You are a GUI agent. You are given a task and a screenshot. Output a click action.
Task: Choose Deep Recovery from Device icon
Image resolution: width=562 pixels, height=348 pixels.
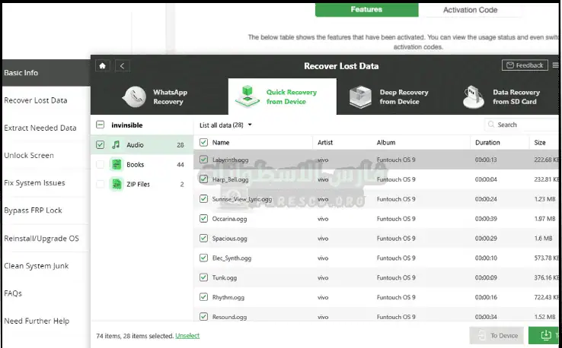tap(360, 96)
